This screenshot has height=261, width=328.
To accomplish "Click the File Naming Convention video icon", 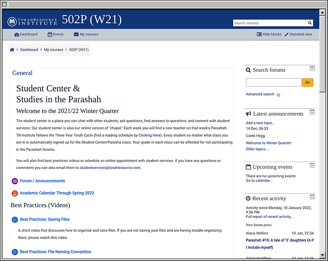I will [x=15, y=252].
